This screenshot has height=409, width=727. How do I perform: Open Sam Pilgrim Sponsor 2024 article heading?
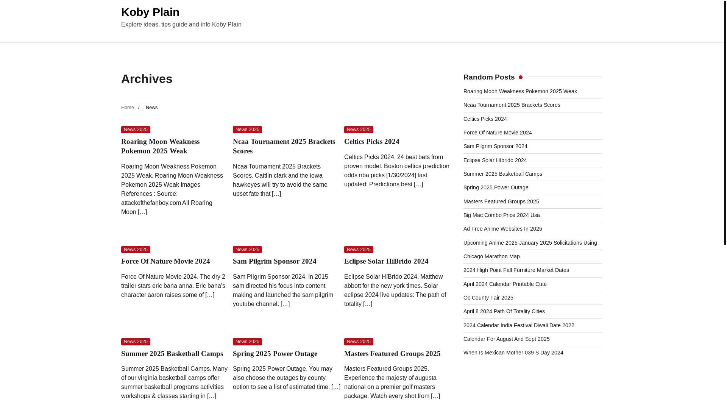(x=275, y=261)
